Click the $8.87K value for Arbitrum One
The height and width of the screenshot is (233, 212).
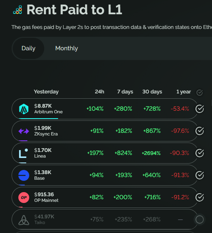pos(43,106)
